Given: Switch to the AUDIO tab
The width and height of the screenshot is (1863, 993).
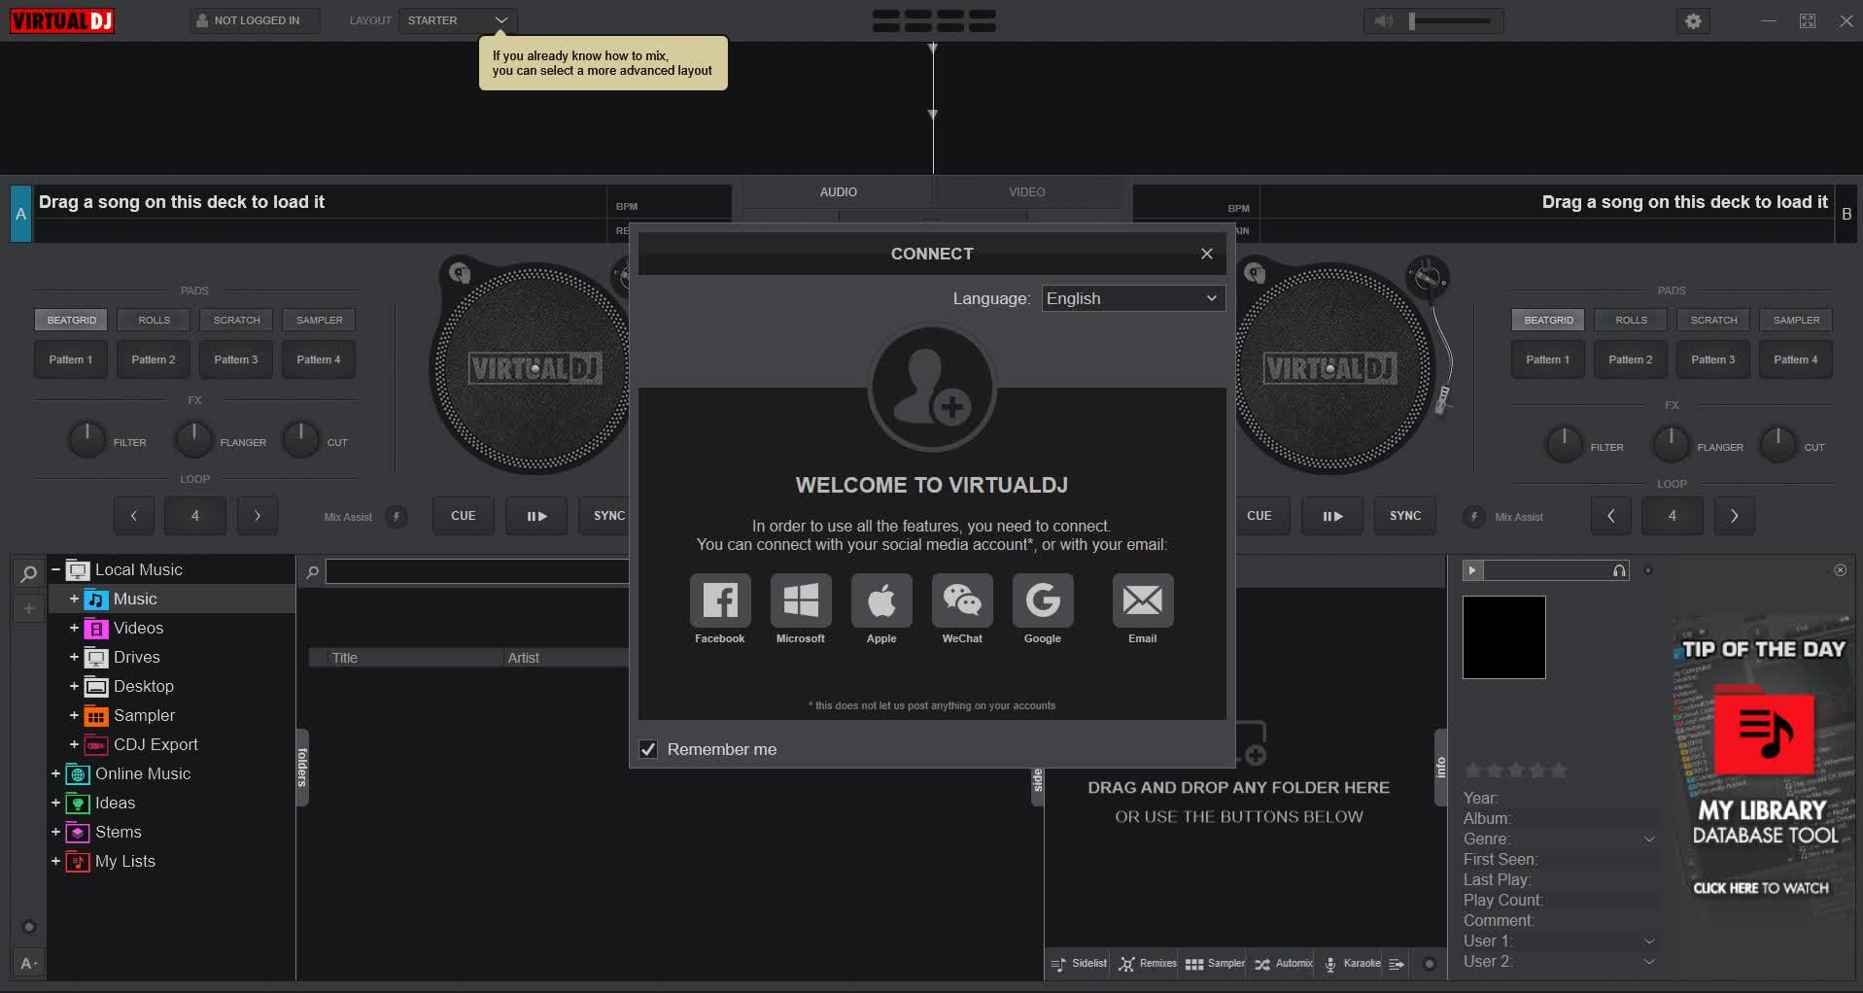Looking at the screenshot, I should pyautogui.click(x=838, y=192).
